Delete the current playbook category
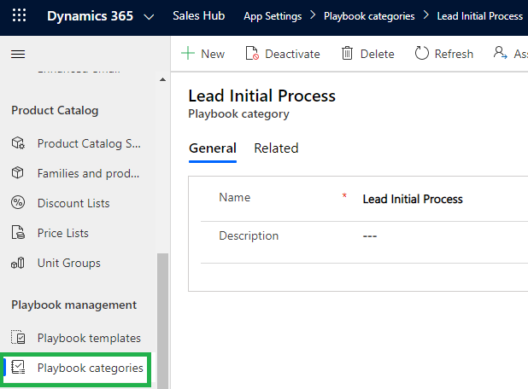The image size is (528, 389). click(367, 54)
